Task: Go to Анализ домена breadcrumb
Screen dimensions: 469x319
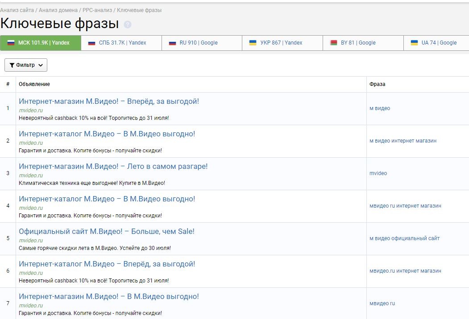Action: [58, 10]
